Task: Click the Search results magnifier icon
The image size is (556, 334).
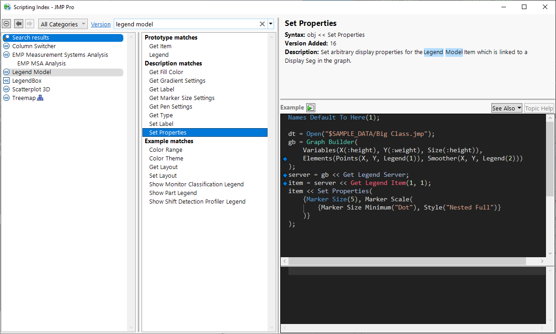Action: click(6, 37)
